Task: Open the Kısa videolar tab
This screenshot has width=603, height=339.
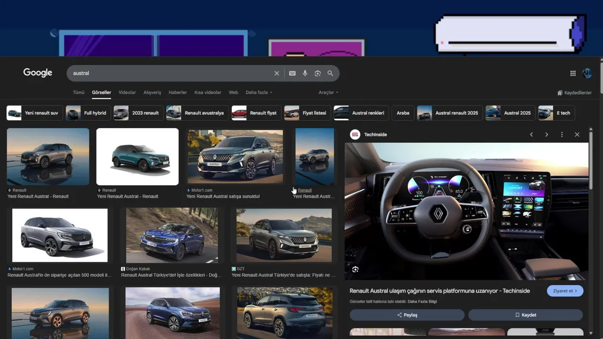Action: point(208,92)
